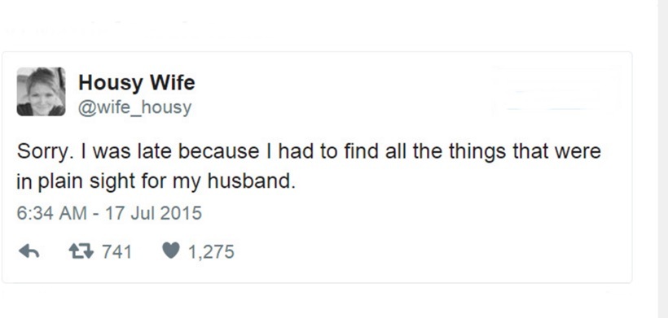
Task: Open Housy Wife's profile picture
Action: [41, 91]
